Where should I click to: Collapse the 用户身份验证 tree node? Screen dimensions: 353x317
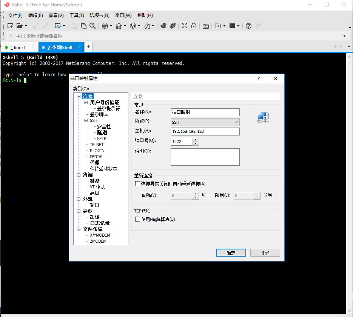[86, 102]
